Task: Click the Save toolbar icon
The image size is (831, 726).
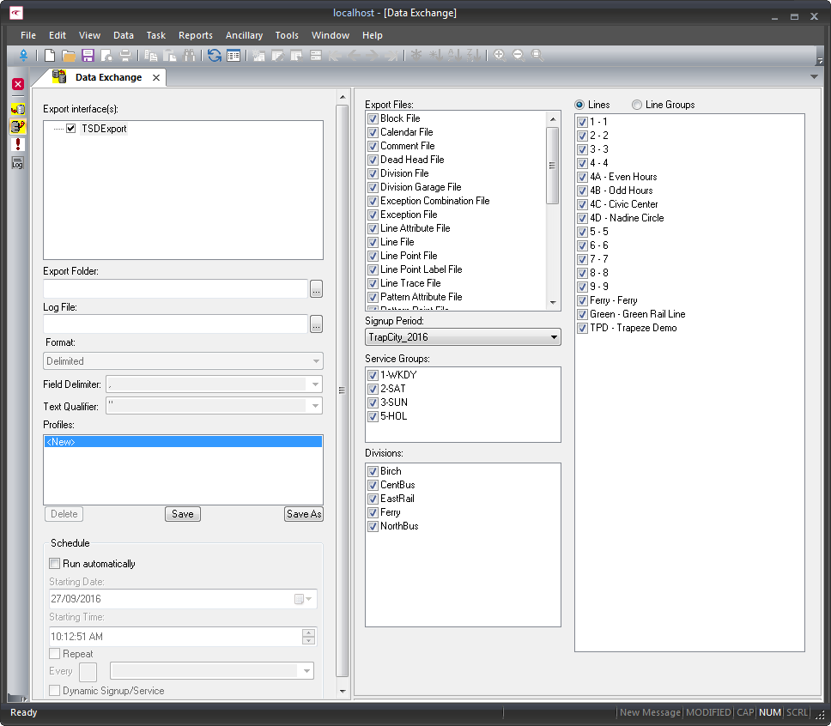Action: [88, 54]
